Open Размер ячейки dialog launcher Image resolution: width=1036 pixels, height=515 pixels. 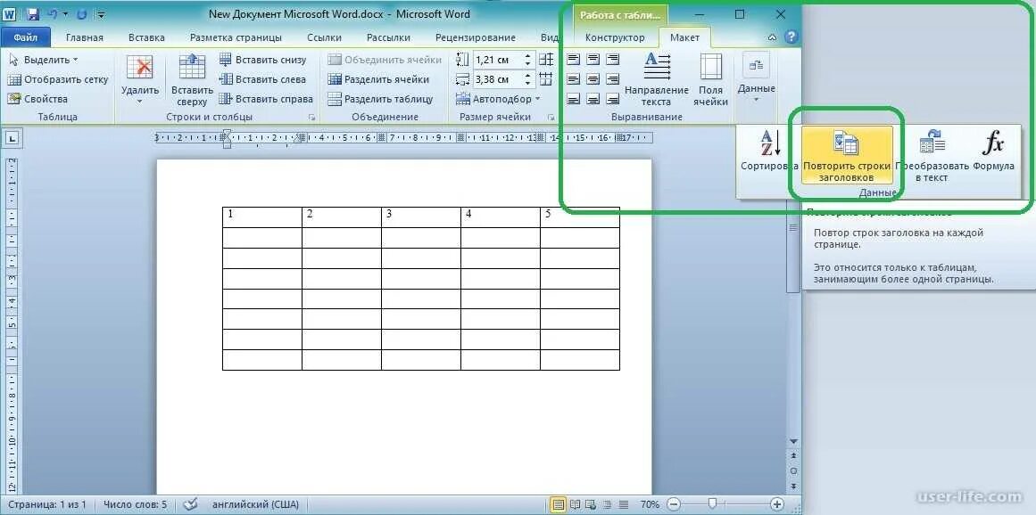tap(551, 118)
